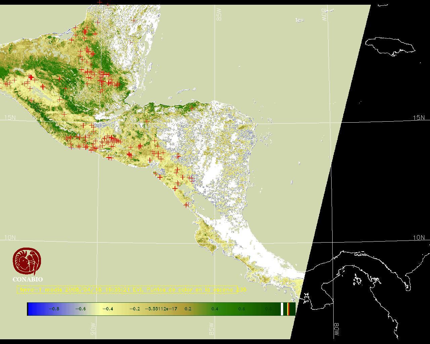The image size is (430, 344).
Task: Click the 90W label at bottom
Action: point(93,329)
